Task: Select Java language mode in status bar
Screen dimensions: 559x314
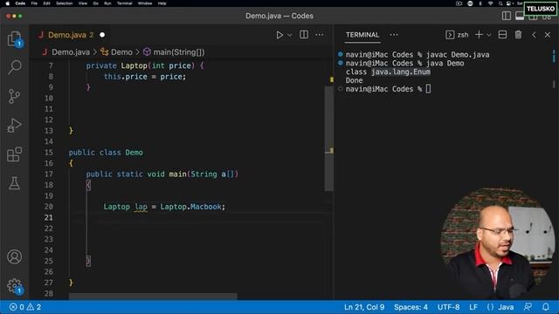Action: (506, 307)
